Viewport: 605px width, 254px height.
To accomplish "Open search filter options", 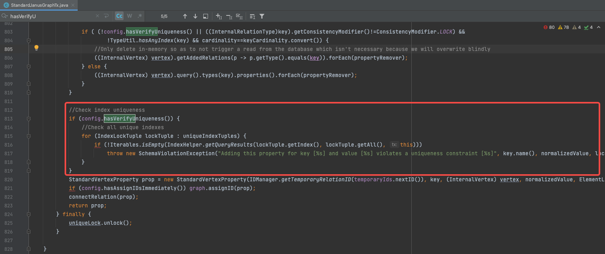I will (262, 16).
